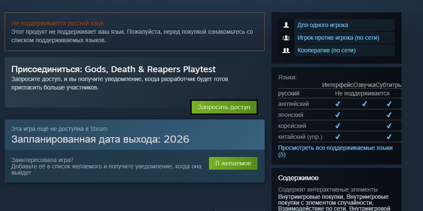The height and width of the screenshot is (211, 423).
Task: Click the player-versus-player online icon
Action: click(286, 38)
